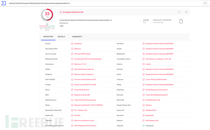Switch to the DETAILS tab
The height and width of the screenshot is (130, 210).
[61, 37]
